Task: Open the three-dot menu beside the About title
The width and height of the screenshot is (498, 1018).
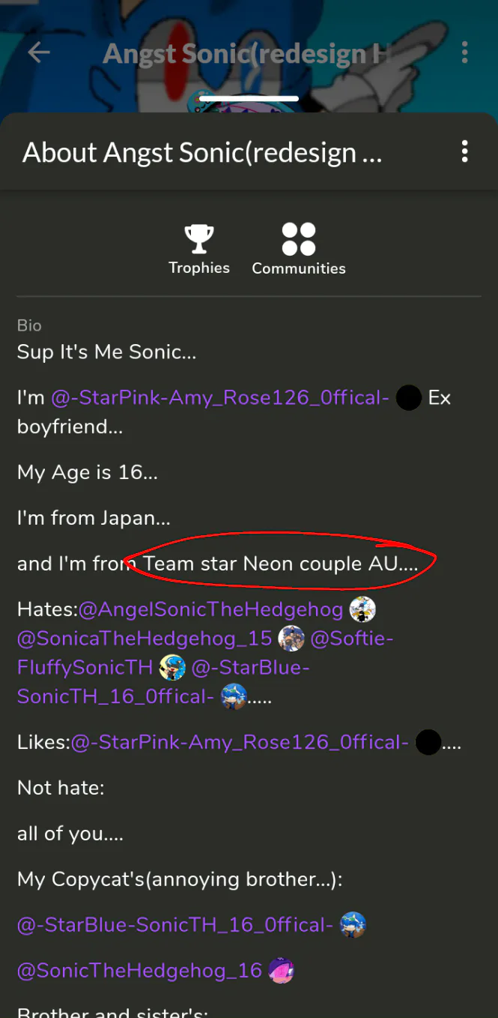Action: pyautogui.click(x=465, y=151)
